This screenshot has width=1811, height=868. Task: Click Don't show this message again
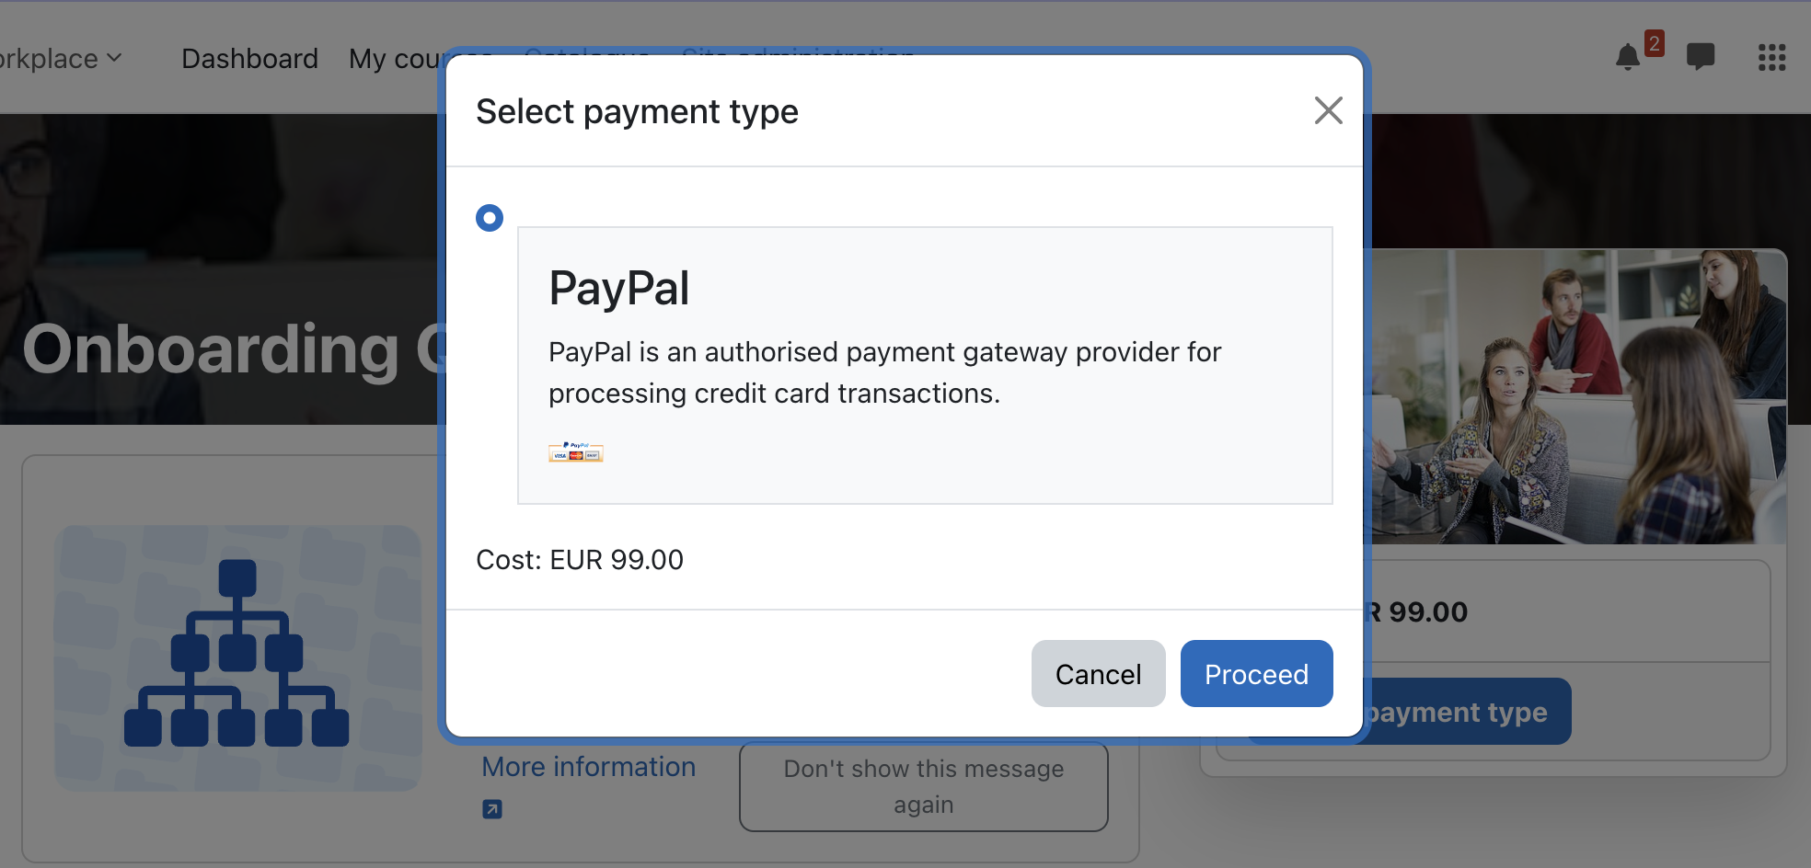click(923, 786)
